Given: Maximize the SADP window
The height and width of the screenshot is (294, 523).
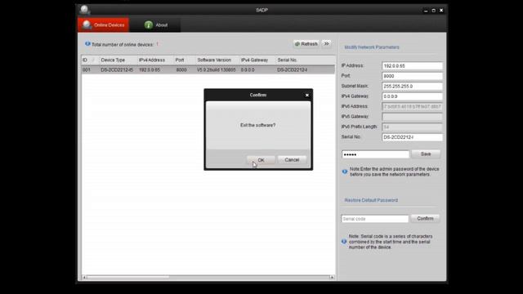Looking at the screenshot, I should pyautogui.click(x=434, y=11).
